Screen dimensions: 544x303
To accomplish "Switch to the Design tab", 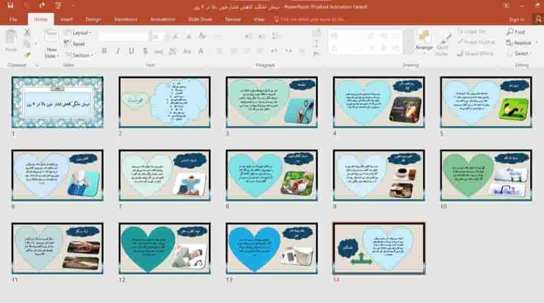I will [x=94, y=20].
